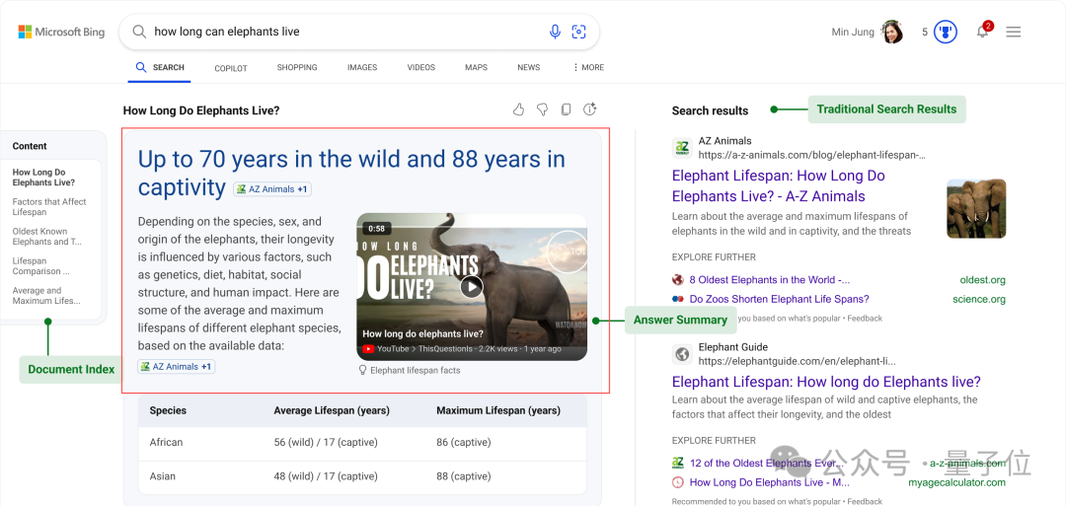
Task: Jump to Factors that Affect Lifespan section
Action: pyautogui.click(x=49, y=207)
